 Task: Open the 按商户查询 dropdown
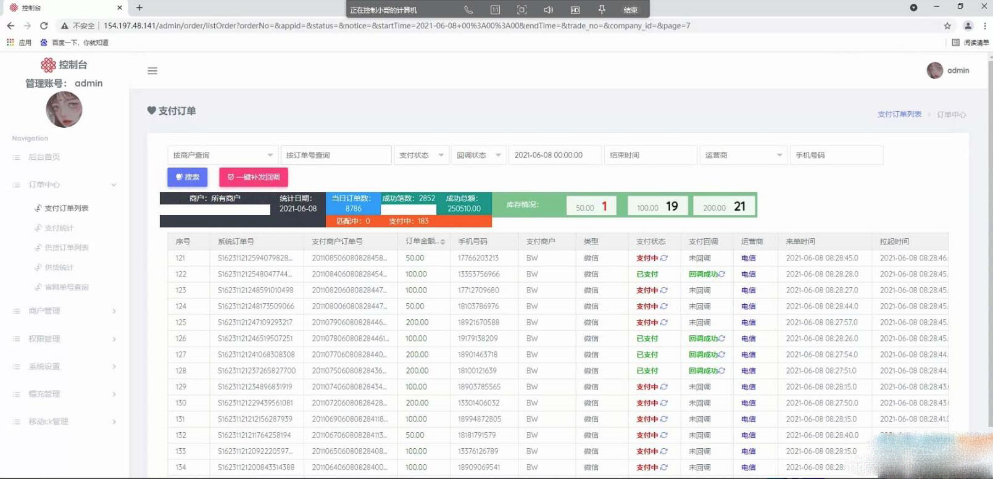[222, 155]
